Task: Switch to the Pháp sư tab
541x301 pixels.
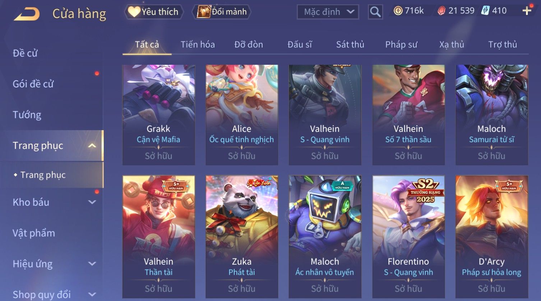Action: coord(401,45)
